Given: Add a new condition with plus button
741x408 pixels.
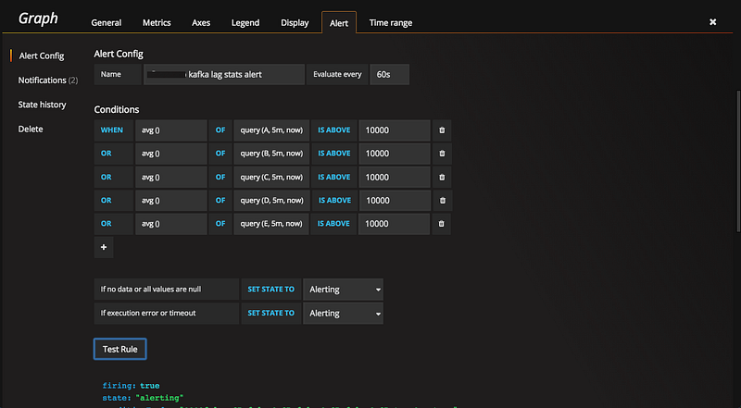Looking at the screenshot, I should 104,247.
